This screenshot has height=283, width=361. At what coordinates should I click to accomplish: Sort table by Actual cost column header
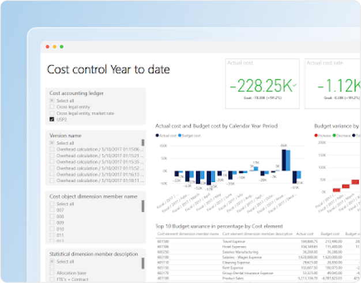click(x=305, y=234)
